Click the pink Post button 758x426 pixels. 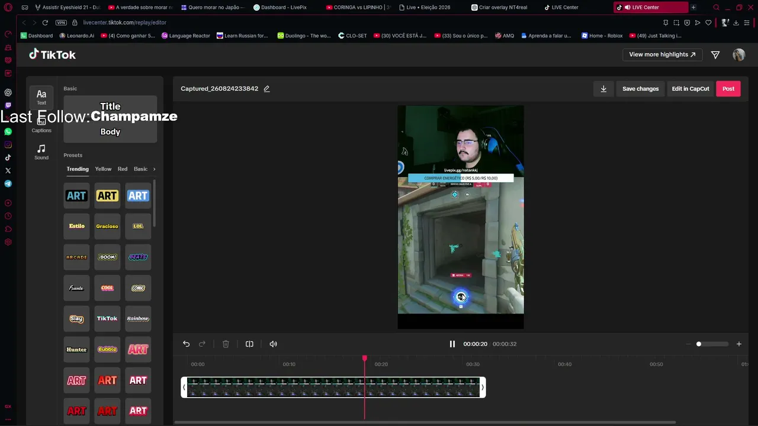pyautogui.click(x=728, y=89)
